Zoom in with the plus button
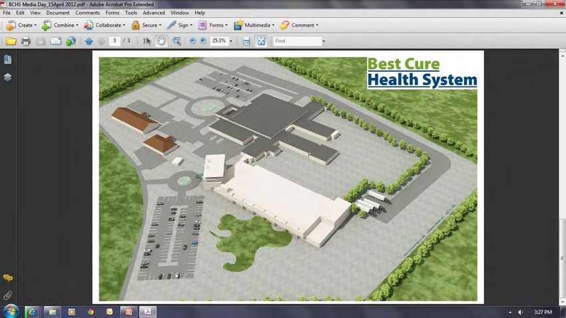The width and height of the screenshot is (566, 318). click(x=203, y=41)
